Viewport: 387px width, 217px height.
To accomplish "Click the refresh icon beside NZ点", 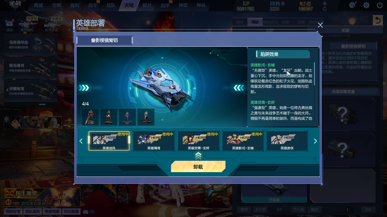I will pos(325,9).
